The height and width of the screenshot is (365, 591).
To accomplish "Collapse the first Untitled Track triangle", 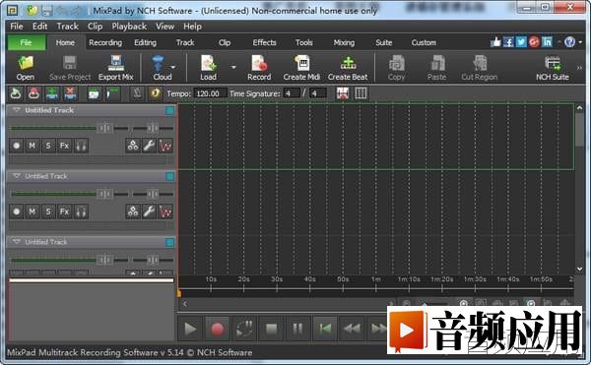I will [x=16, y=110].
